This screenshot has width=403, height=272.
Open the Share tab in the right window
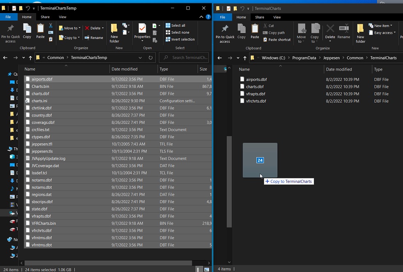[260, 17]
